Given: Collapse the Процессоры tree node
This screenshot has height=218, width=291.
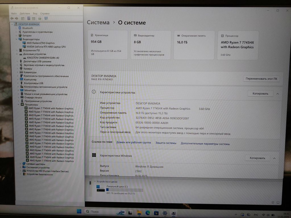Looking at the screenshot, I should tap(18, 105).
